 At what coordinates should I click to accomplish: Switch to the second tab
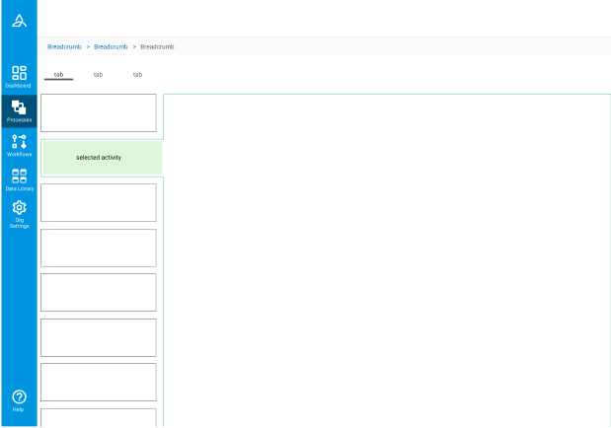(x=98, y=75)
